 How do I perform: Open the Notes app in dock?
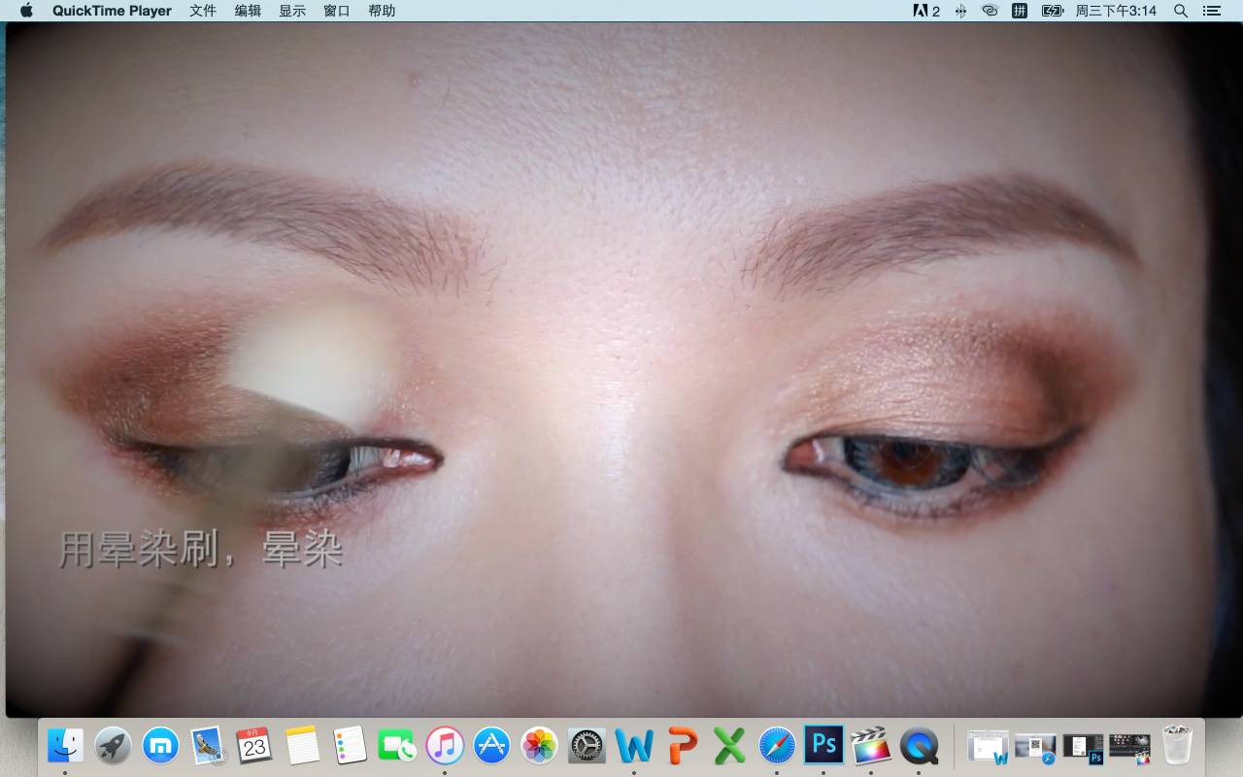pyautogui.click(x=302, y=746)
